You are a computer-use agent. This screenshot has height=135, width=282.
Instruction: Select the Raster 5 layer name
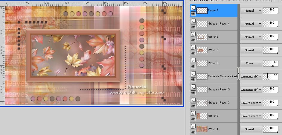coord(213,37)
